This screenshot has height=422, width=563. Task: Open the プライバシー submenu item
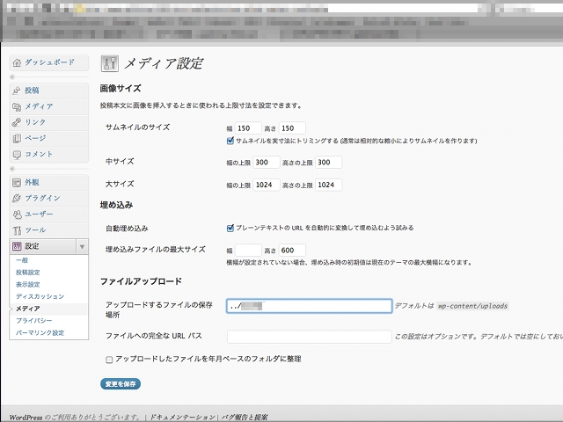[x=34, y=320]
